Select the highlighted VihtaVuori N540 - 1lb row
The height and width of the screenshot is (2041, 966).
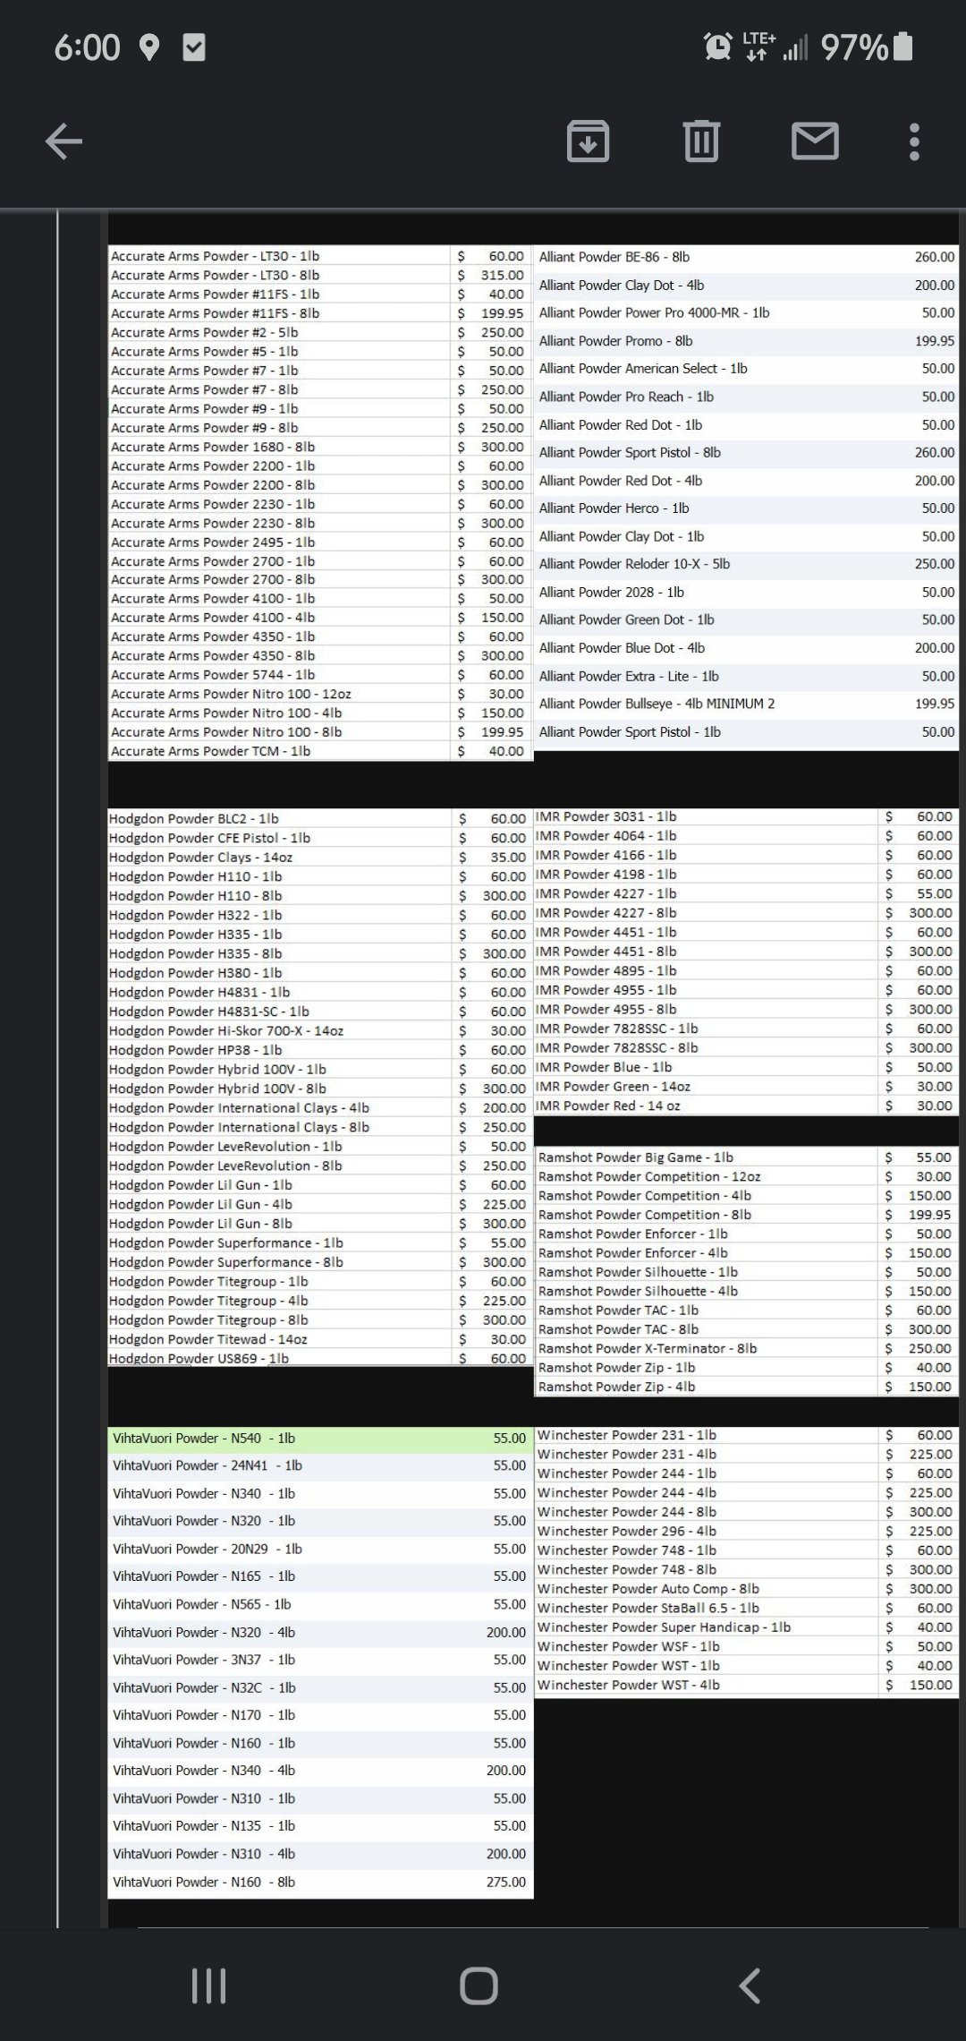320,1439
